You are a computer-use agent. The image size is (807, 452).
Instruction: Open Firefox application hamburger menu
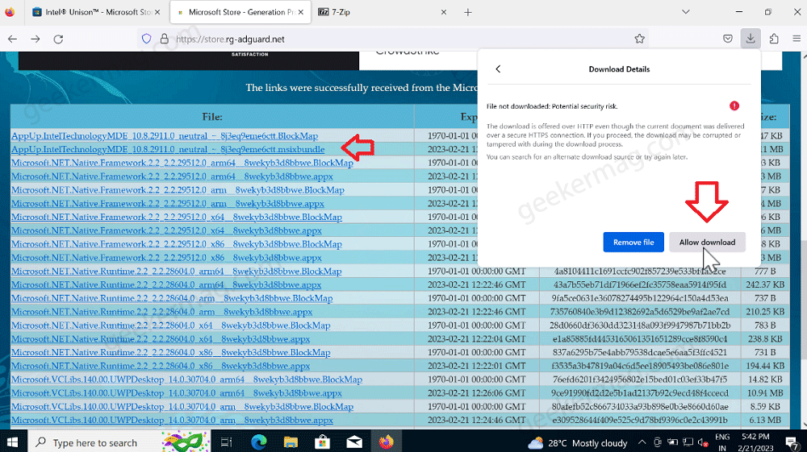coord(797,39)
